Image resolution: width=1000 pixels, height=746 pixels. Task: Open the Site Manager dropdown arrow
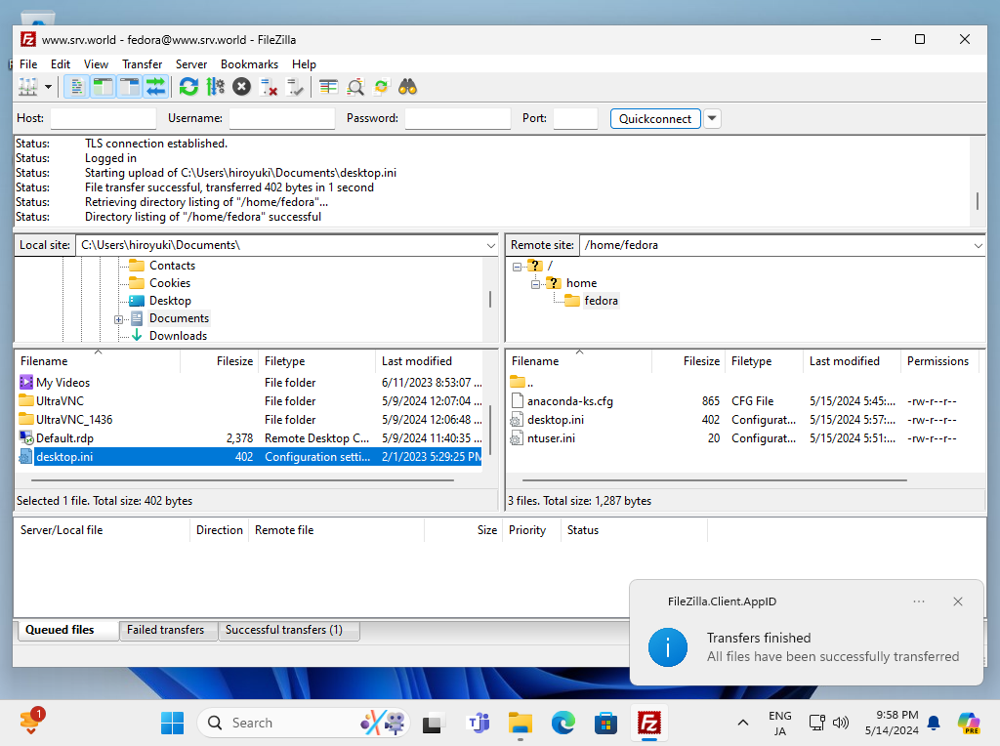click(48, 87)
